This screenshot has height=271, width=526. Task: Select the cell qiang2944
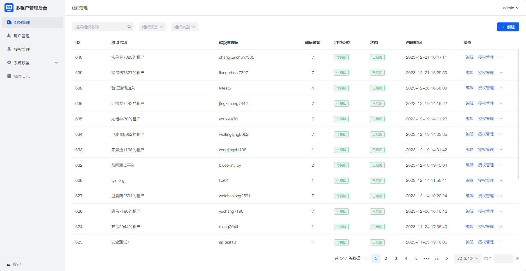point(228,227)
